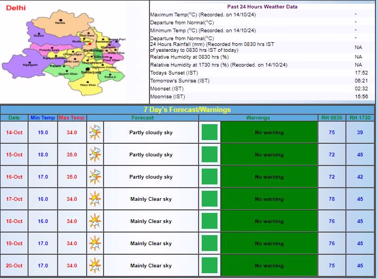The width and height of the screenshot is (378, 279).
Task: Click the 14-Oct partly cloudy weather icon
Action: 96,132
